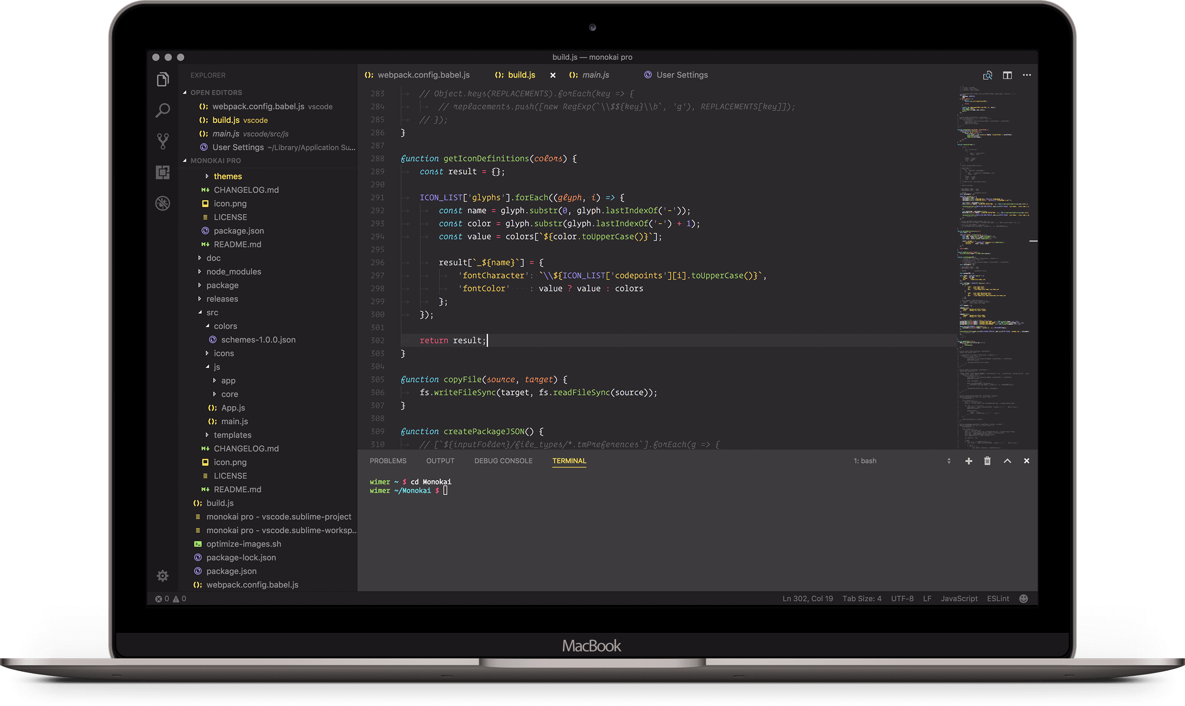Click Tab Size: 4 in status bar
Screen dimensions: 1185x706
pyautogui.click(x=861, y=599)
